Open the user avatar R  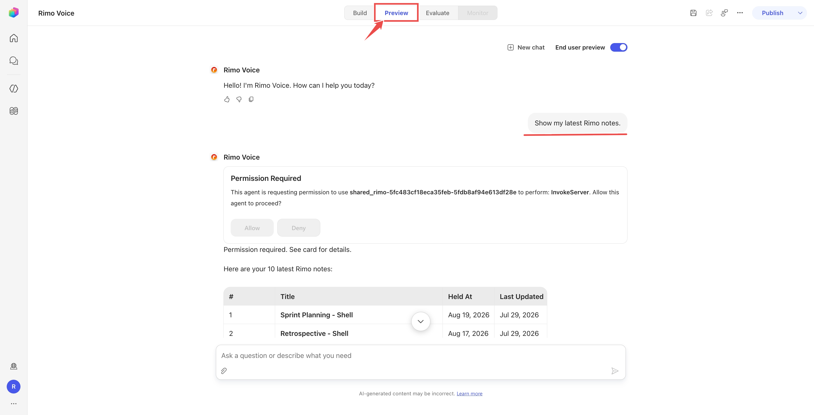pyautogui.click(x=13, y=386)
